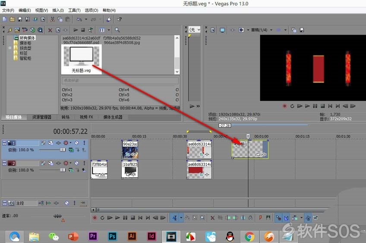This screenshot has width=366, height=243.
Task: Open the media search magnifier icon
Action: tap(117, 30)
